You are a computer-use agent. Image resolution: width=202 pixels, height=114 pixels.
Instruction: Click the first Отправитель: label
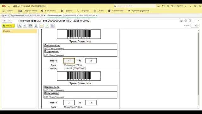pyautogui.click(x=52, y=45)
